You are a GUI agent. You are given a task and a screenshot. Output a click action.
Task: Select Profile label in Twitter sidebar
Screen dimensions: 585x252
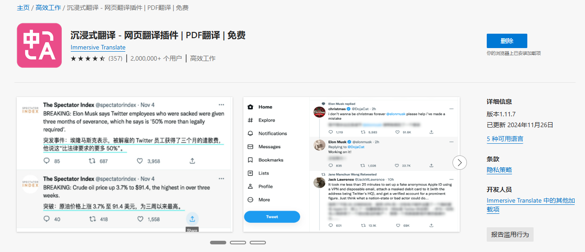pos(265,186)
